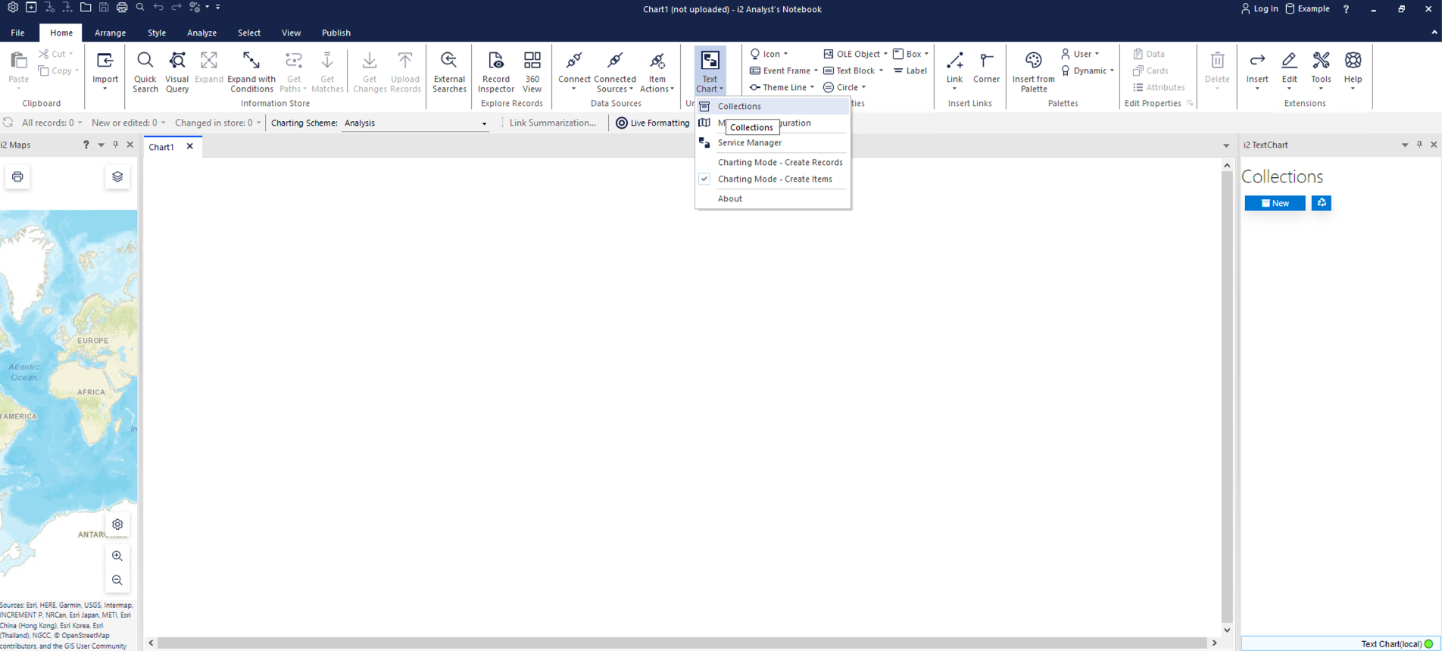Open map settings gear
Screen dimensions: 1442x651
[117, 524]
